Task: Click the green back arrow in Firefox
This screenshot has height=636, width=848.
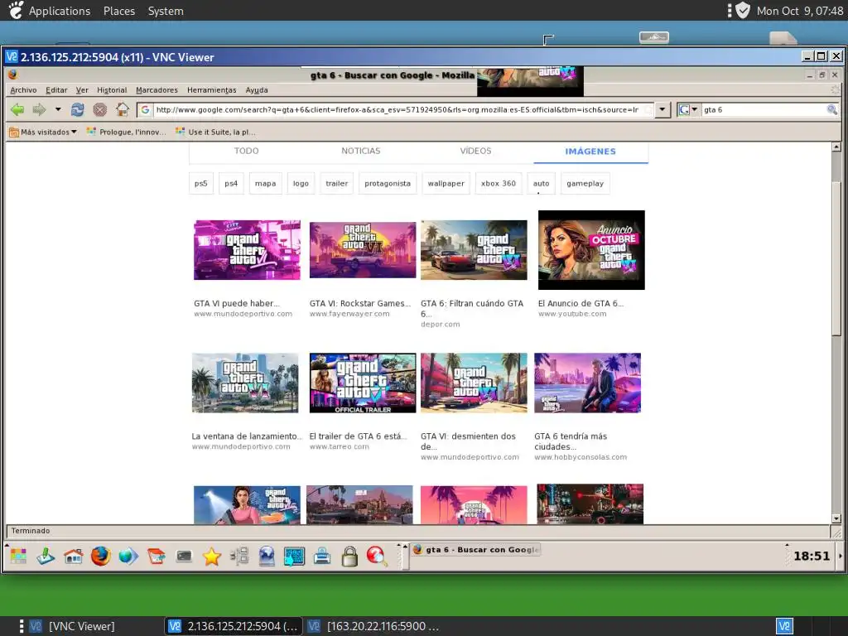Action: pos(17,110)
